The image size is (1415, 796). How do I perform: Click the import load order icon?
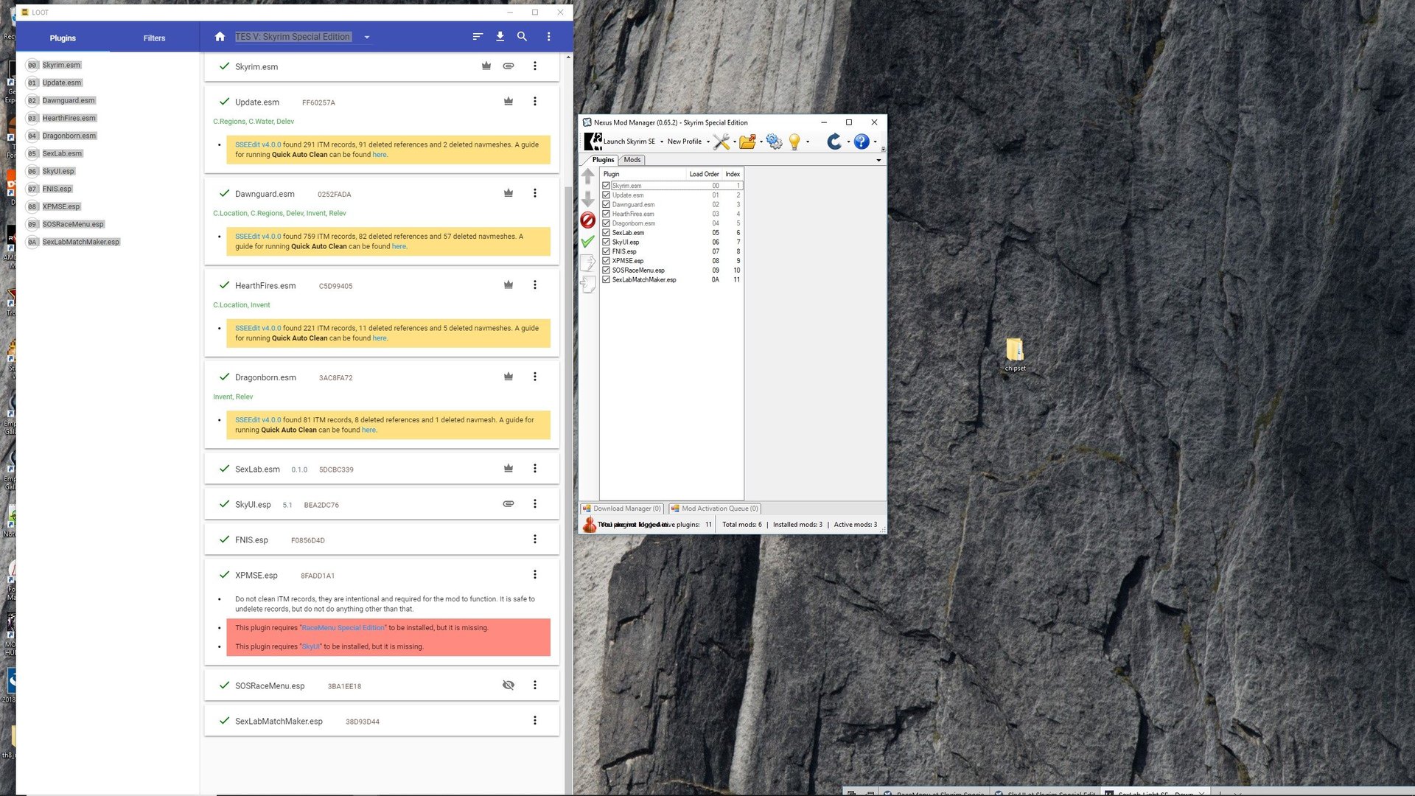[x=587, y=284]
